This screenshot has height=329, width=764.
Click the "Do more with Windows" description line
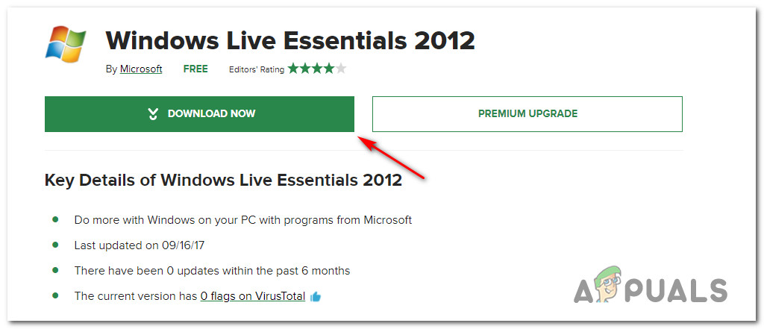(242, 220)
